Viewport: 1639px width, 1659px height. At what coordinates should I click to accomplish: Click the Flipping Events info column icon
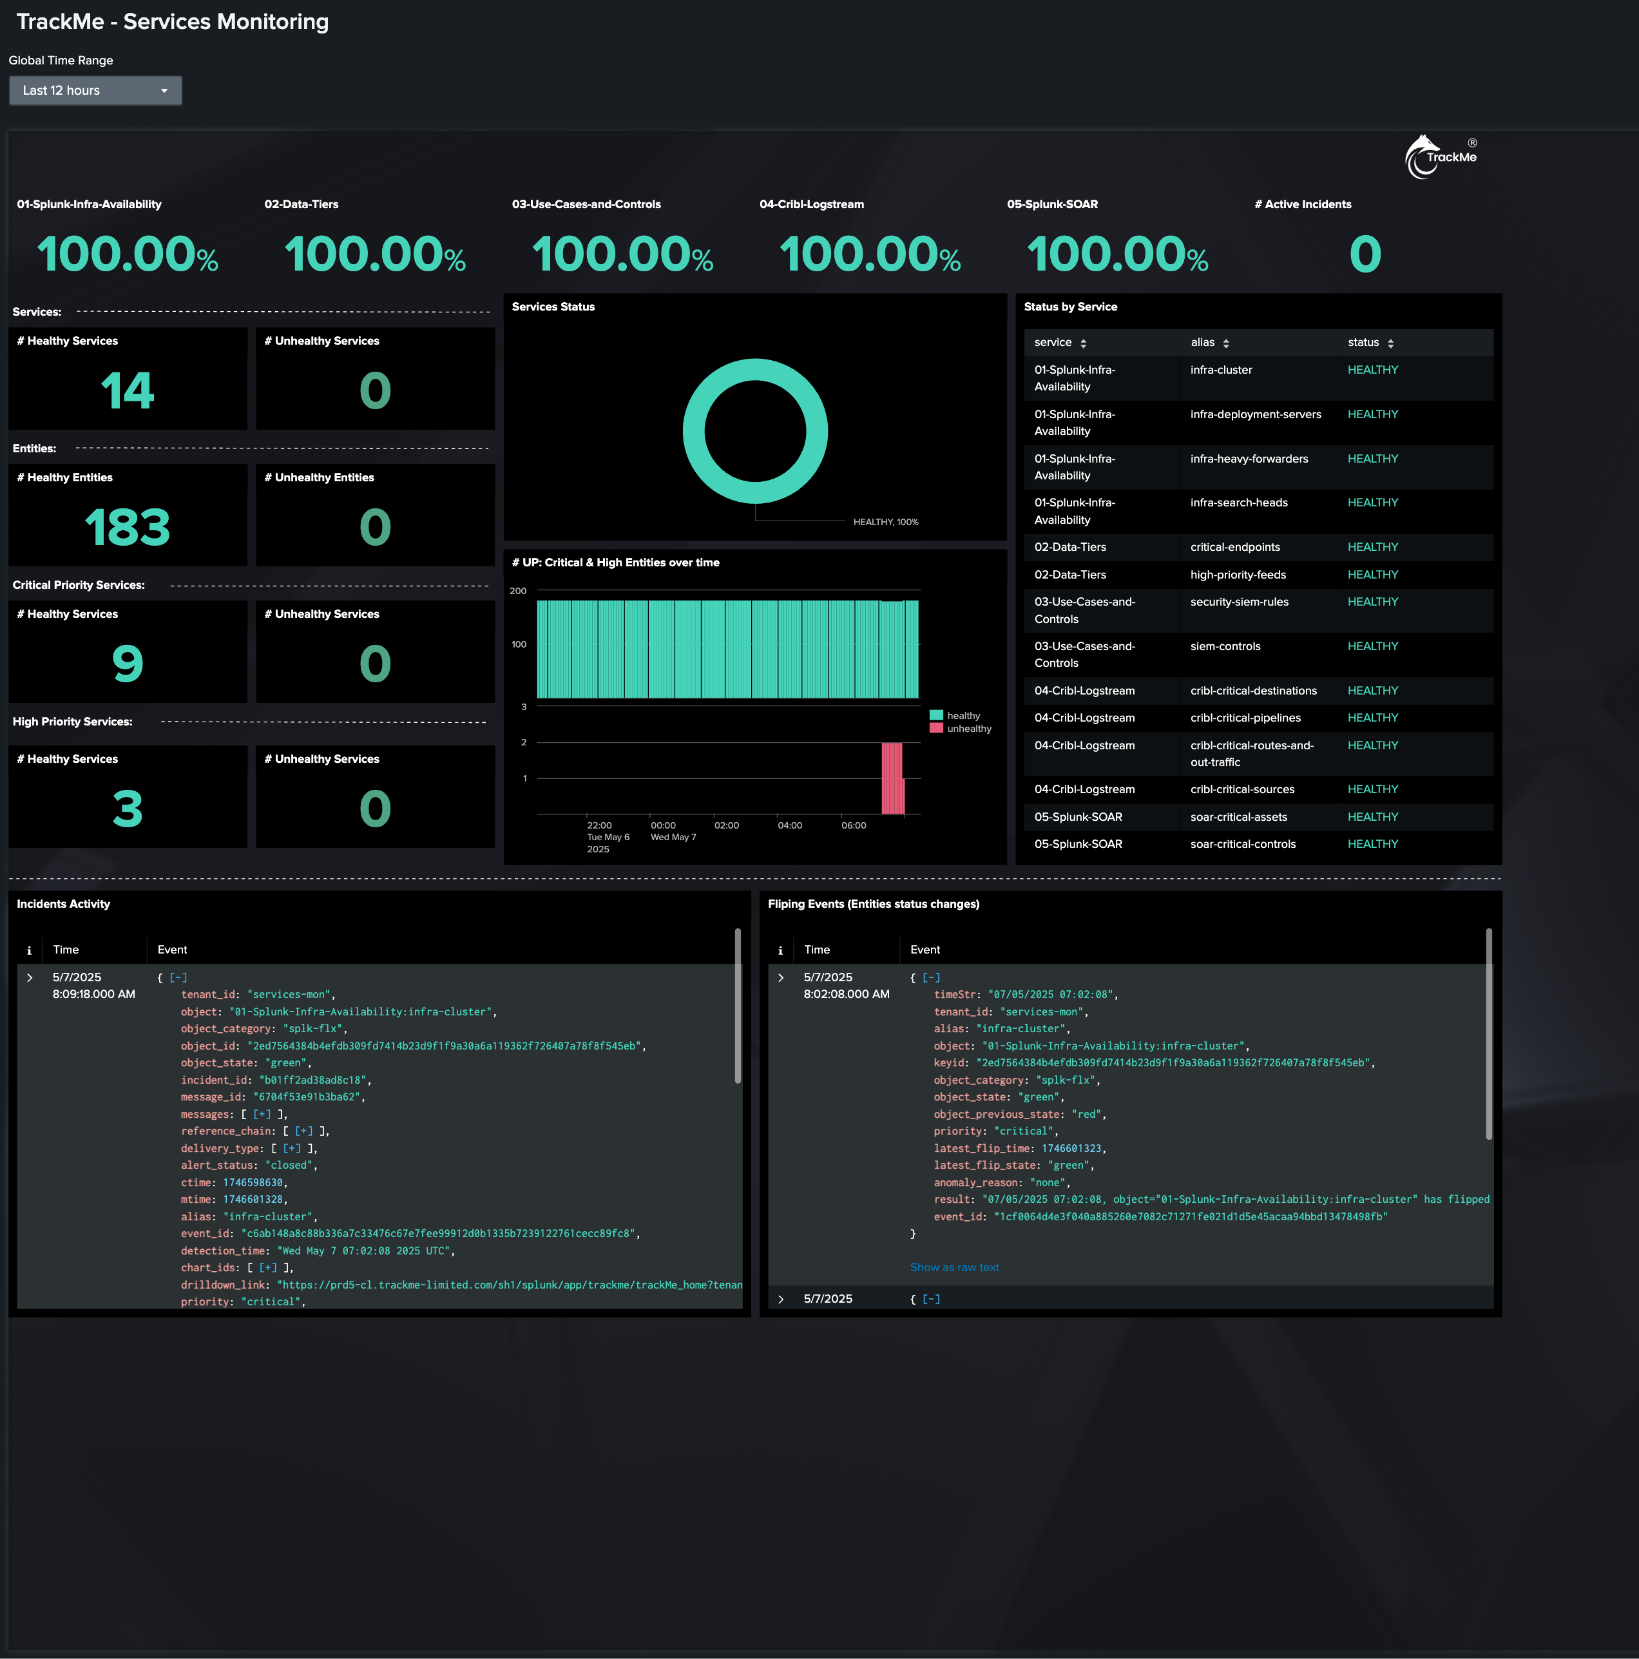pyautogui.click(x=780, y=950)
